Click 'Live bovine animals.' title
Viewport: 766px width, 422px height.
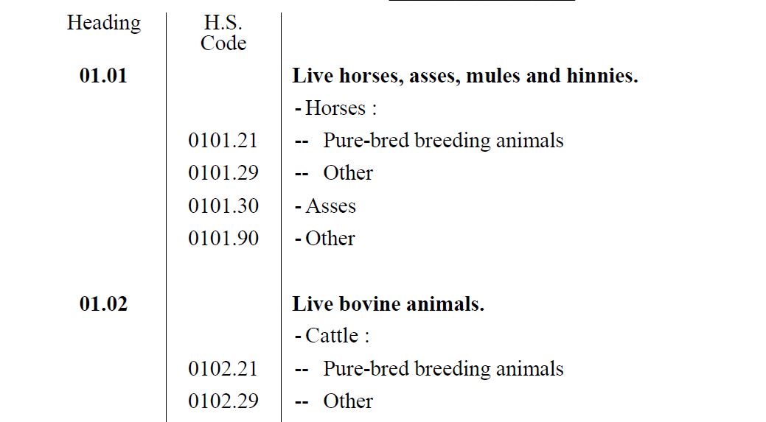[x=389, y=303]
